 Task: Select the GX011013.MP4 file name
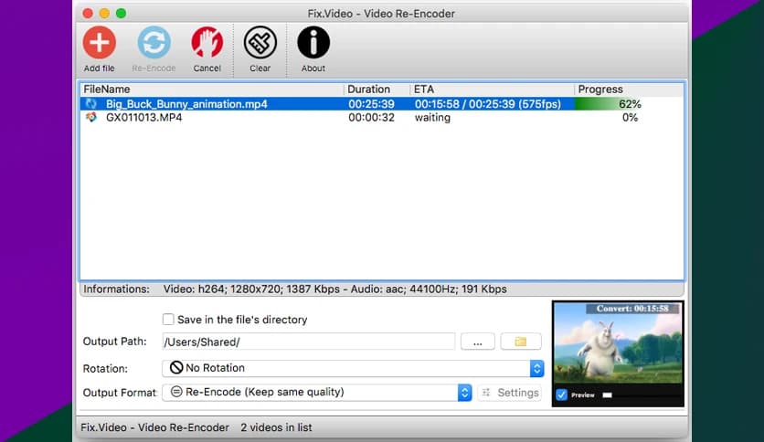pyautogui.click(x=144, y=117)
